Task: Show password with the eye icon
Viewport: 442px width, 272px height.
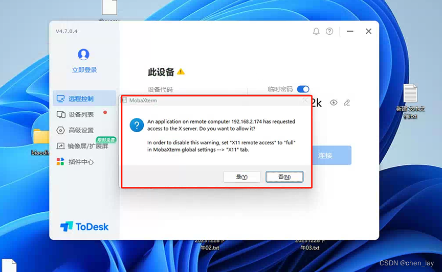Action: pos(334,103)
